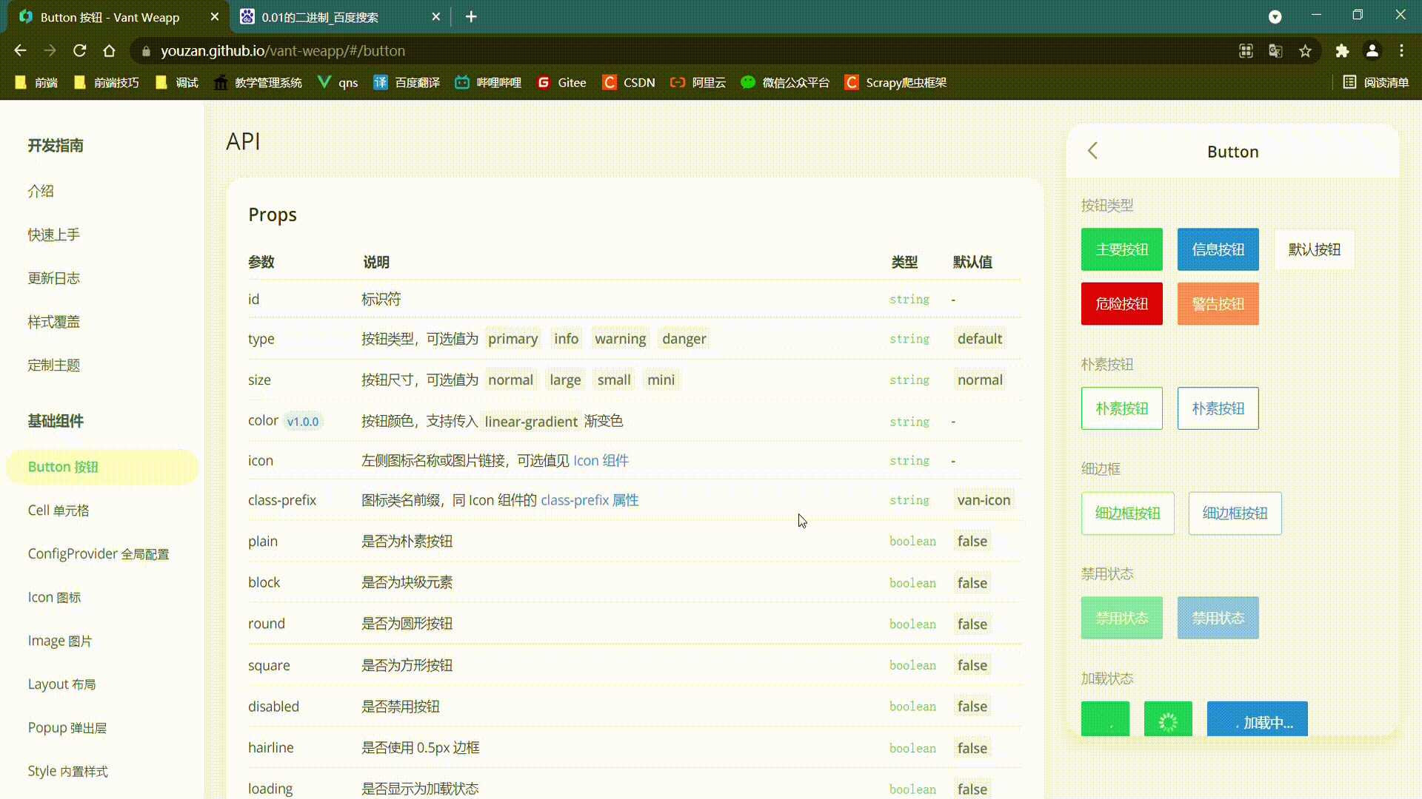This screenshot has height=799, width=1422.
Task: Close the Button Vant Weapp tab
Action: (x=215, y=16)
